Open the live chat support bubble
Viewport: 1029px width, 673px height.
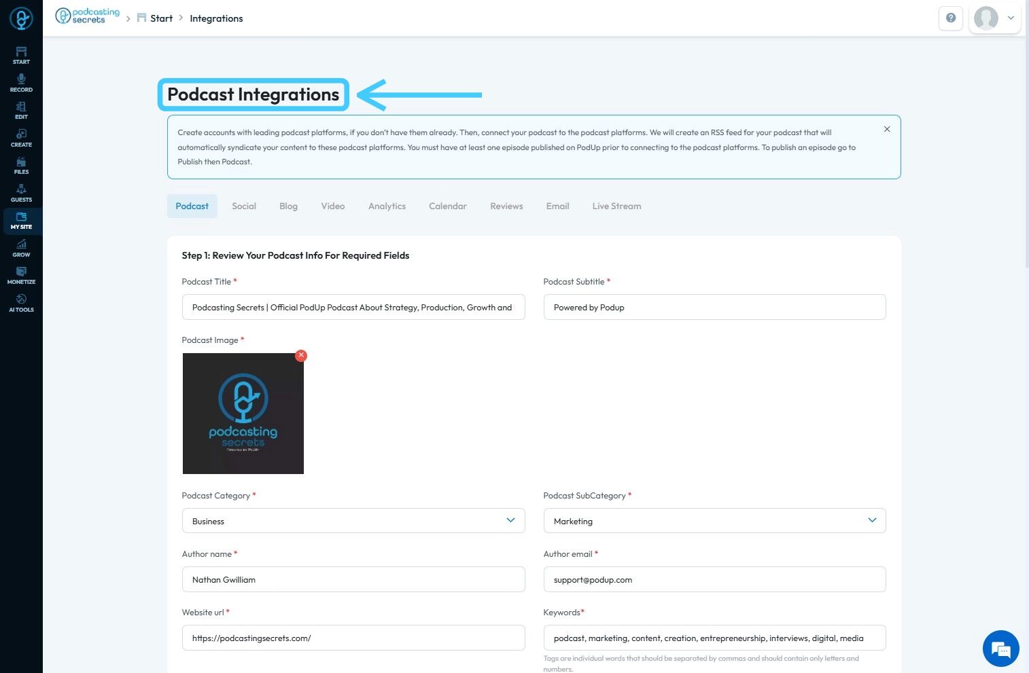click(x=1001, y=649)
